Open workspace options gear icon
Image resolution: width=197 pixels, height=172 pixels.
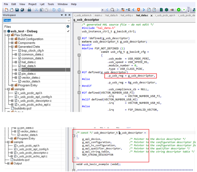point(68,26)
